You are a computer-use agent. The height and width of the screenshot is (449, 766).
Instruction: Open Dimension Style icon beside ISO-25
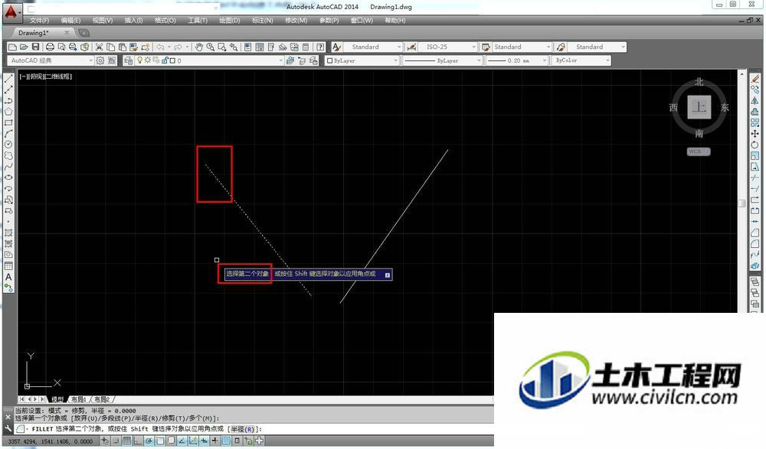tap(411, 47)
